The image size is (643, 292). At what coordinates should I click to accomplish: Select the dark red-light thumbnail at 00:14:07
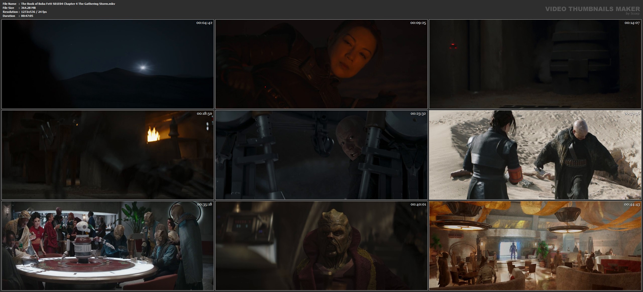point(535,64)
